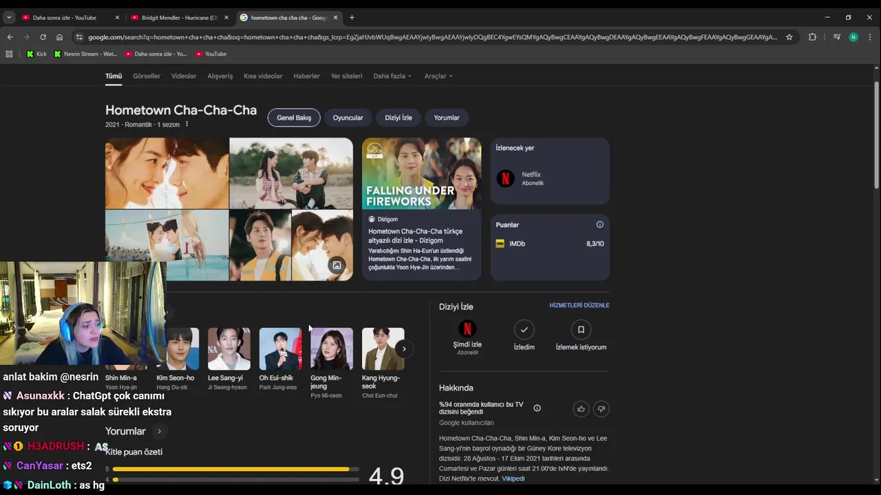Expand the Araçlar dropdown

click(438, 76)
